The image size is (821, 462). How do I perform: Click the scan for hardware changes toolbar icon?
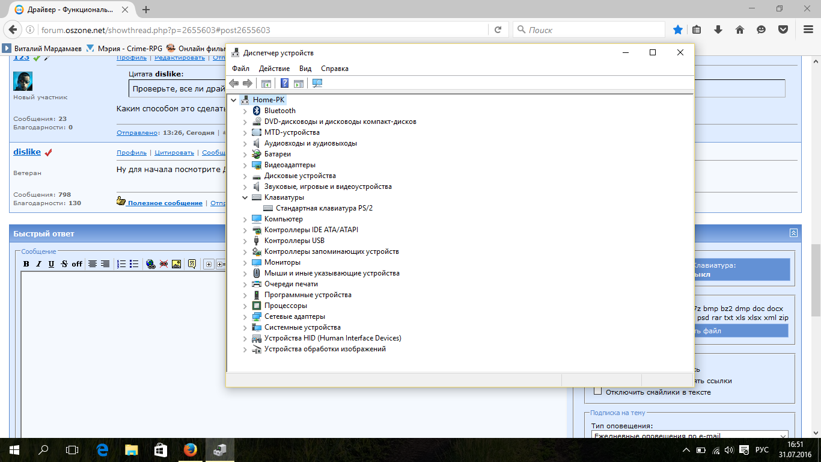tap(317, 84)
